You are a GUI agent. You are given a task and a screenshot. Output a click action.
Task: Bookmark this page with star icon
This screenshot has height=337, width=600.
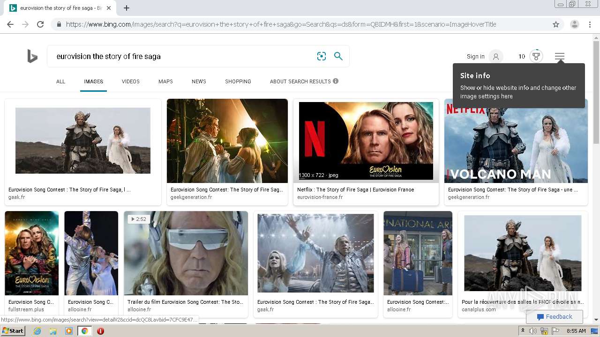coord(556,24)
